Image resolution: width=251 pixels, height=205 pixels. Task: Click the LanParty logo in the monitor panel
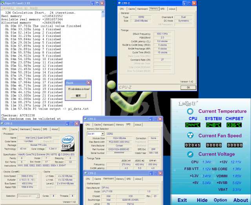[x=188, y=103]
